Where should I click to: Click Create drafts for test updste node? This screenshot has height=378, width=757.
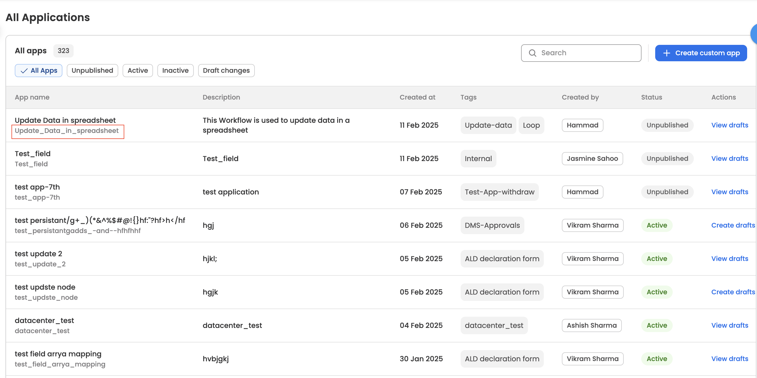733,292
